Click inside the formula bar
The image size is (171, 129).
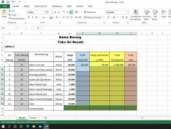click(x=106, y=28)
